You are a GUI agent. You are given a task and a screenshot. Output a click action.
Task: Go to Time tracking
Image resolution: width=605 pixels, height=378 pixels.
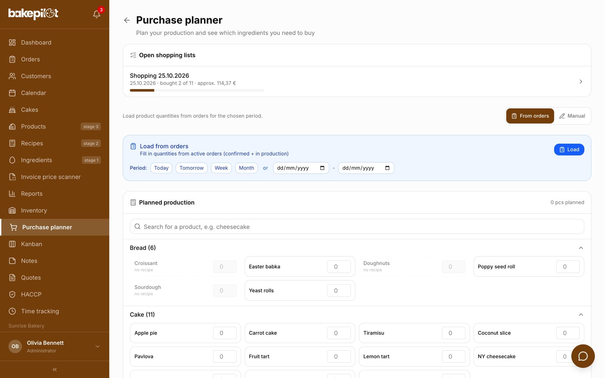pyautogui.click(x=54, y=311)
